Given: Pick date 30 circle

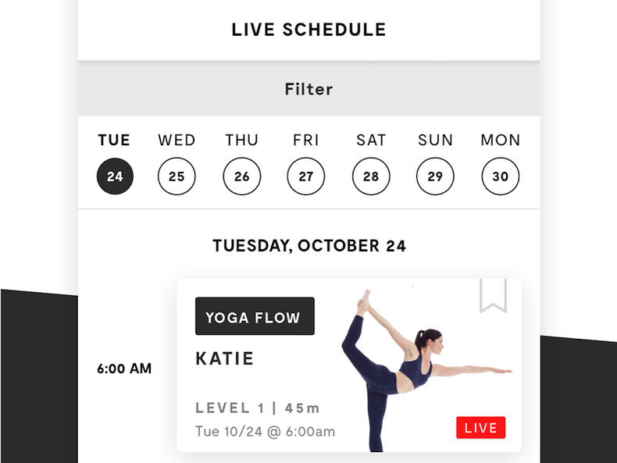Looking at the screenshot, I should [501, 176].
